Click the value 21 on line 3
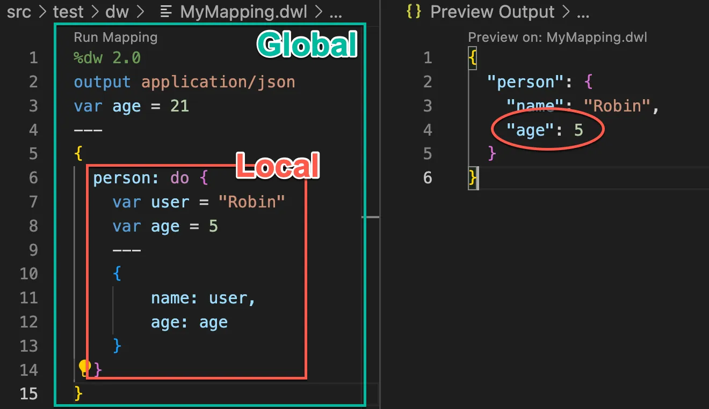The image size is (709, 409). click(180, 106)
